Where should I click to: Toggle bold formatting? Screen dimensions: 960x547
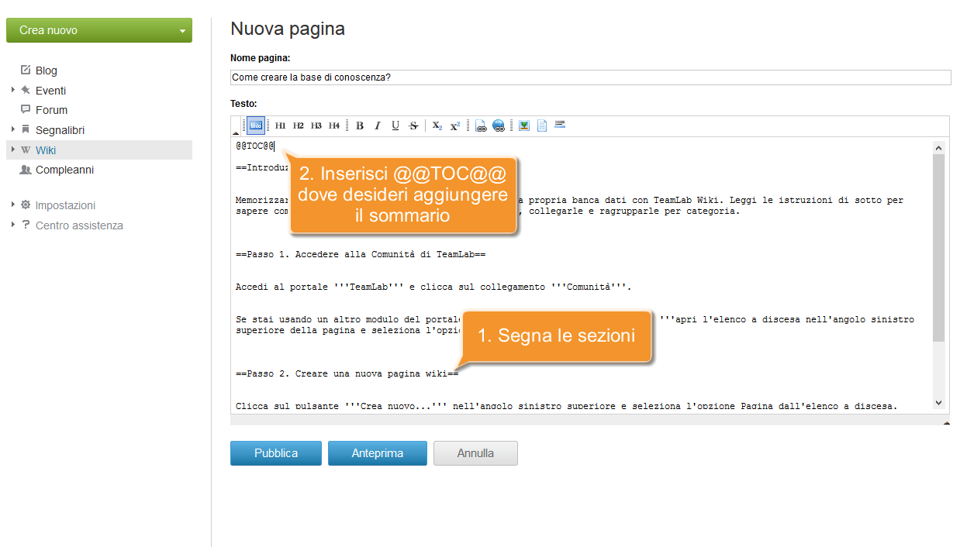coord(360,126)
